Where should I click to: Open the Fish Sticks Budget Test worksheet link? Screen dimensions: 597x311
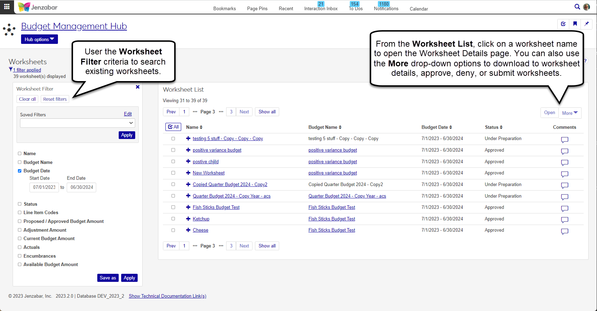(x=216, y=207)
